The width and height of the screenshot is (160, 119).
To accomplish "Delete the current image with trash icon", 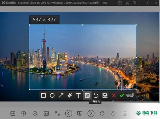I will click(124, 113).
